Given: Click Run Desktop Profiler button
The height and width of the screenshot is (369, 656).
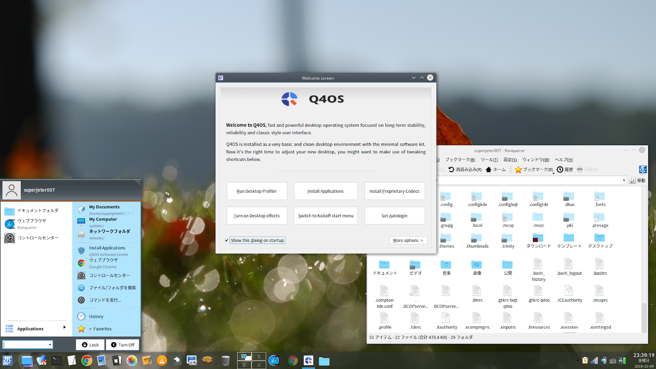Looking at the screenshot, I should click(257, 191).
